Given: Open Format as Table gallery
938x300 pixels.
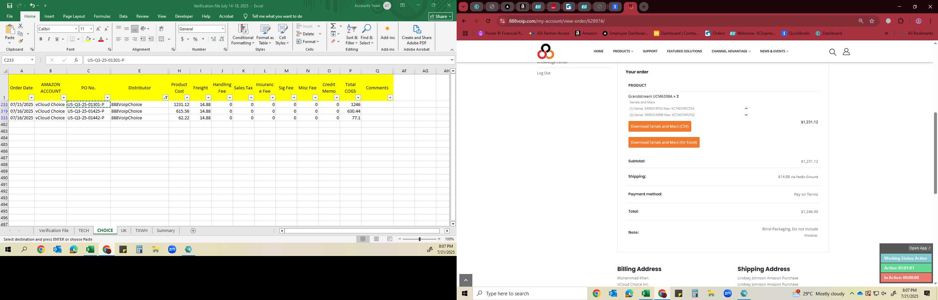Looking at the screenshot, I should point(265,35).
